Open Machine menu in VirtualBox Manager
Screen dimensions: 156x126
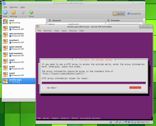tap(14, 7)
